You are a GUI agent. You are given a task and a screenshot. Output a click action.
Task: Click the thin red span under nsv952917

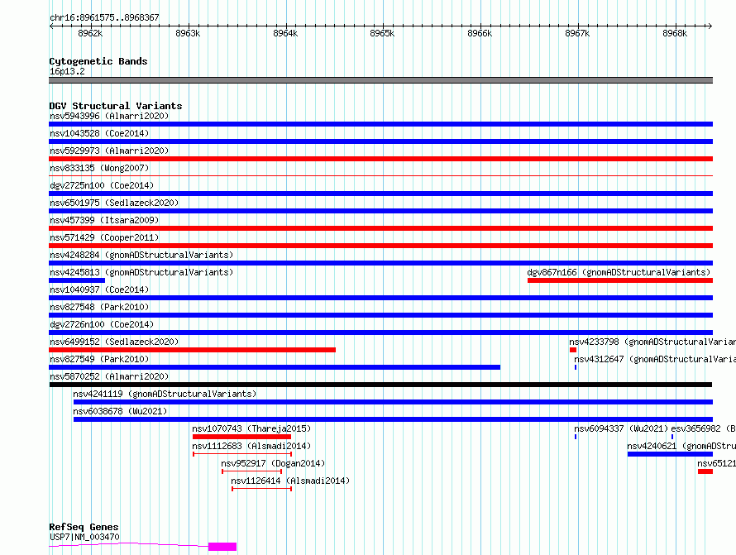[x=252, y=471]
